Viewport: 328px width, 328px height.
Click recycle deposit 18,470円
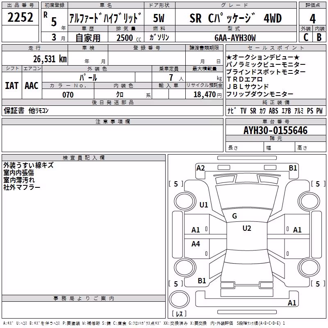[x=207, y=95]
